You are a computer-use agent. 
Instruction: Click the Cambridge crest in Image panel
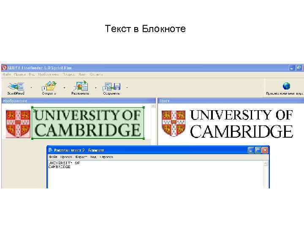[18, 124]
